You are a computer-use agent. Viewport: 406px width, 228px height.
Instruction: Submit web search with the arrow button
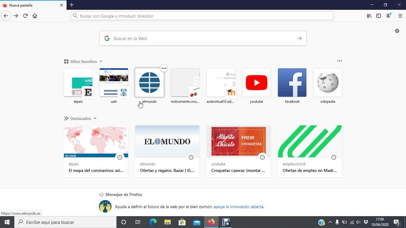299,38
